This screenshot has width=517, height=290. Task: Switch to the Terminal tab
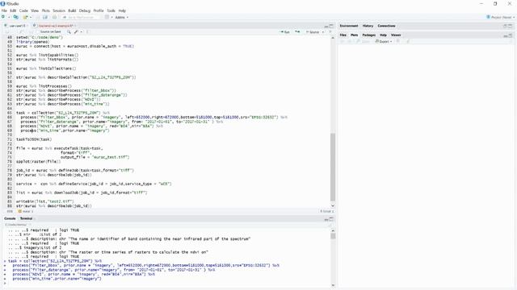point(26,218)
